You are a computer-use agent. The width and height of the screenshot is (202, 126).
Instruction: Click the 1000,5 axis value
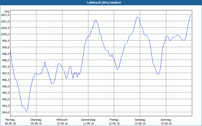[x=5, y=28]
